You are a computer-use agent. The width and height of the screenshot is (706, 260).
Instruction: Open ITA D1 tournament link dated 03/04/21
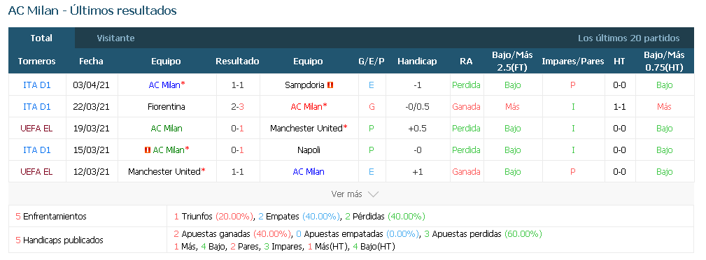pyautogui.click(x=37, y=85)
